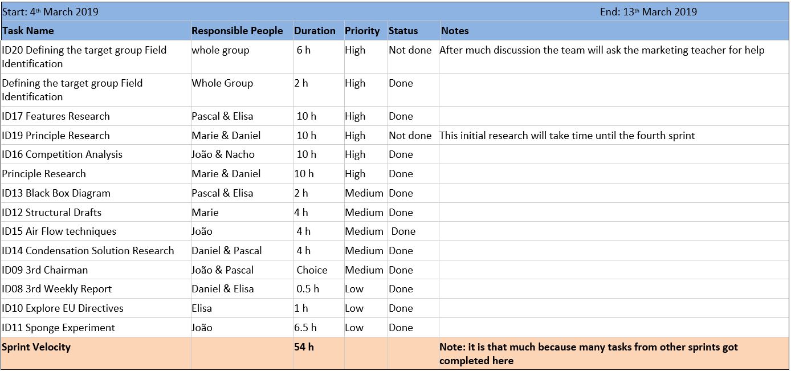Viewport: 791px width, 371px height.
Task: Click the 54 h total duration cell
Action: [x=304, y=347]
